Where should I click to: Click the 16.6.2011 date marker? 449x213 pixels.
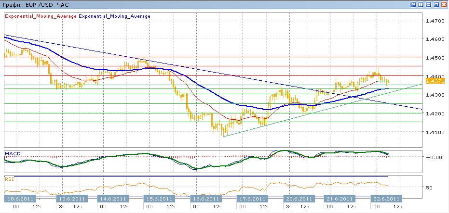[205, 199]
